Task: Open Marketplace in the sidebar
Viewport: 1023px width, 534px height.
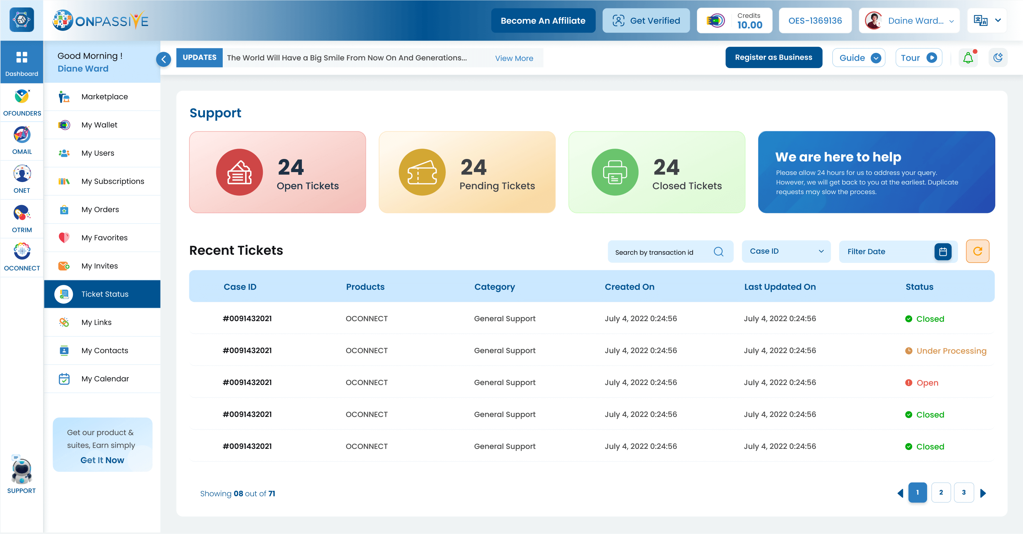Action: pos(102,97)
